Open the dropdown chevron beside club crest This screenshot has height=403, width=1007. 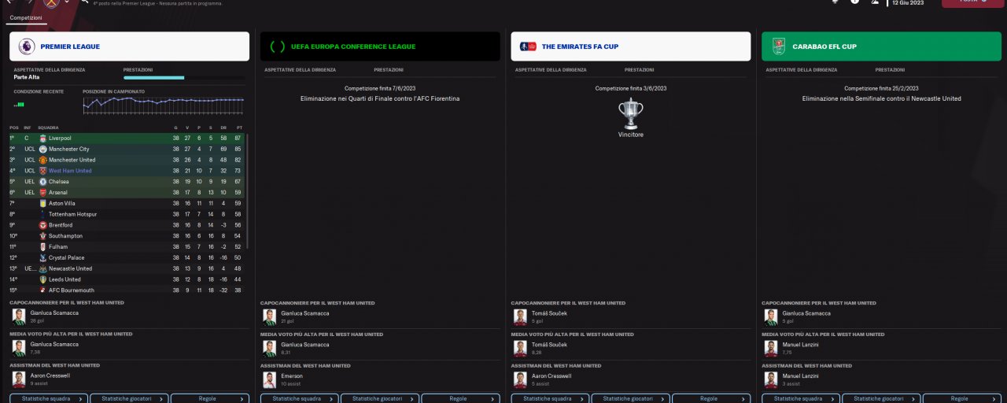(x=67, y=2)
